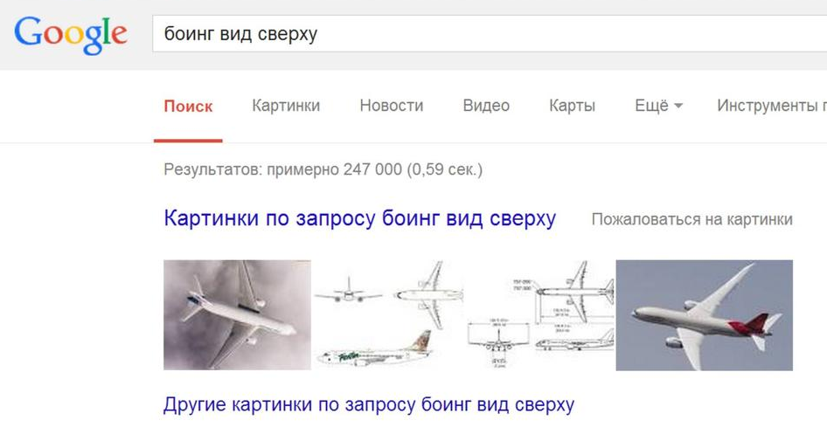Click Другие картинки по запросу link
Screen dimensions: 827x427
click(369, 405)
